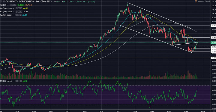The height and width of the screenshot is (112, 216).
Task: Click the 63.17 RSI value
Action: point(25,81)
